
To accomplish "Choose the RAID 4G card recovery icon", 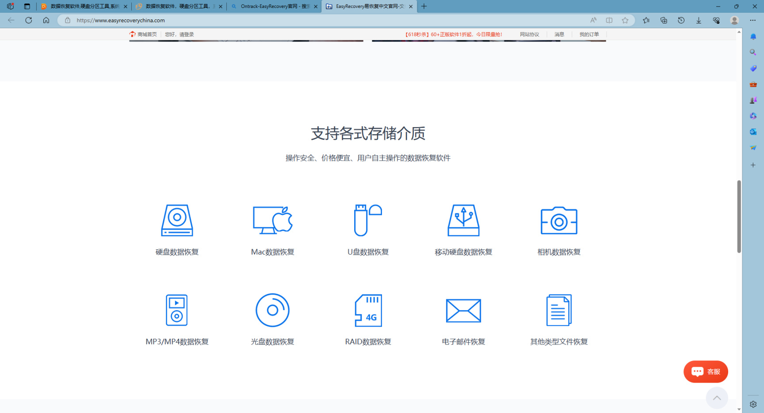I will point(368,310).
